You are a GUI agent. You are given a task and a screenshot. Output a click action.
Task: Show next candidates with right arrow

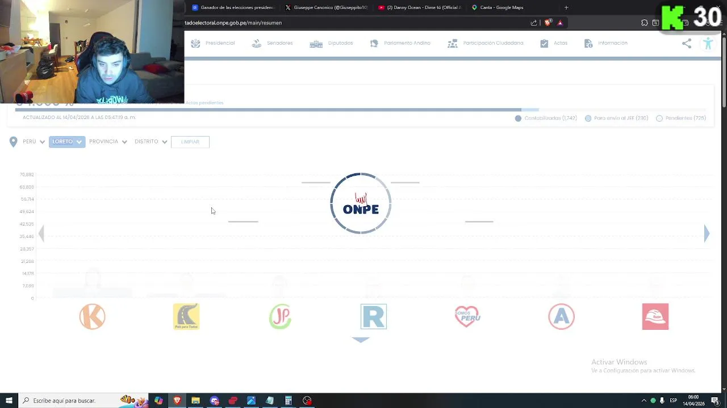[x=707, y=233]
